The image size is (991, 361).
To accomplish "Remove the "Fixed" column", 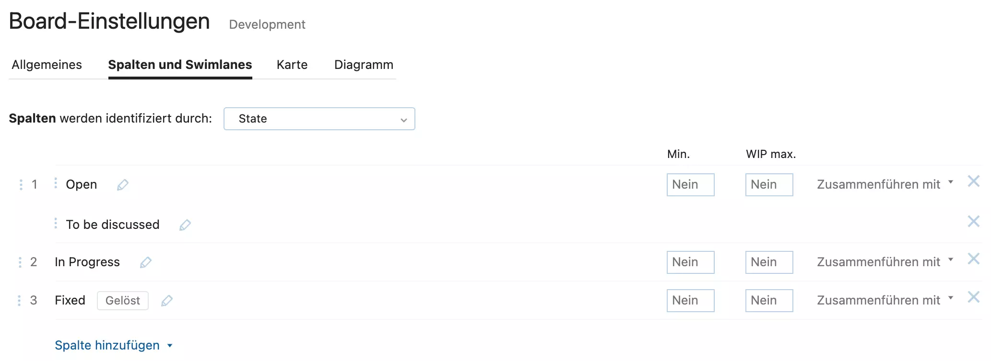I will [x=974, y=297].
